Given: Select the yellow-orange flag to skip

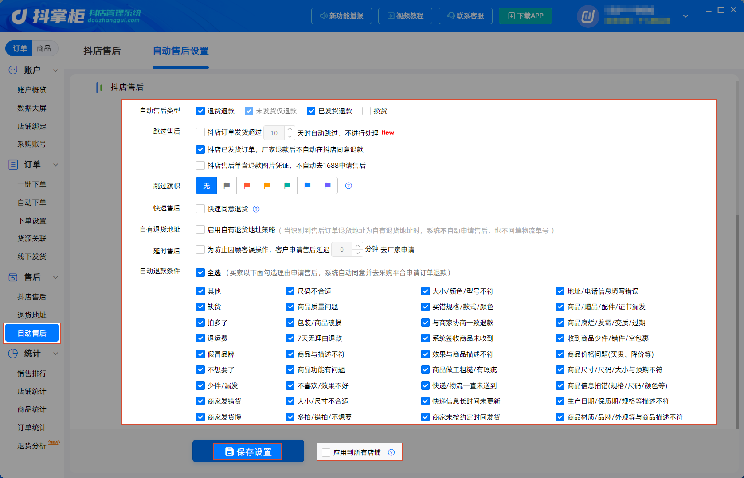Looking at the screenshot, I should point(267,186).
